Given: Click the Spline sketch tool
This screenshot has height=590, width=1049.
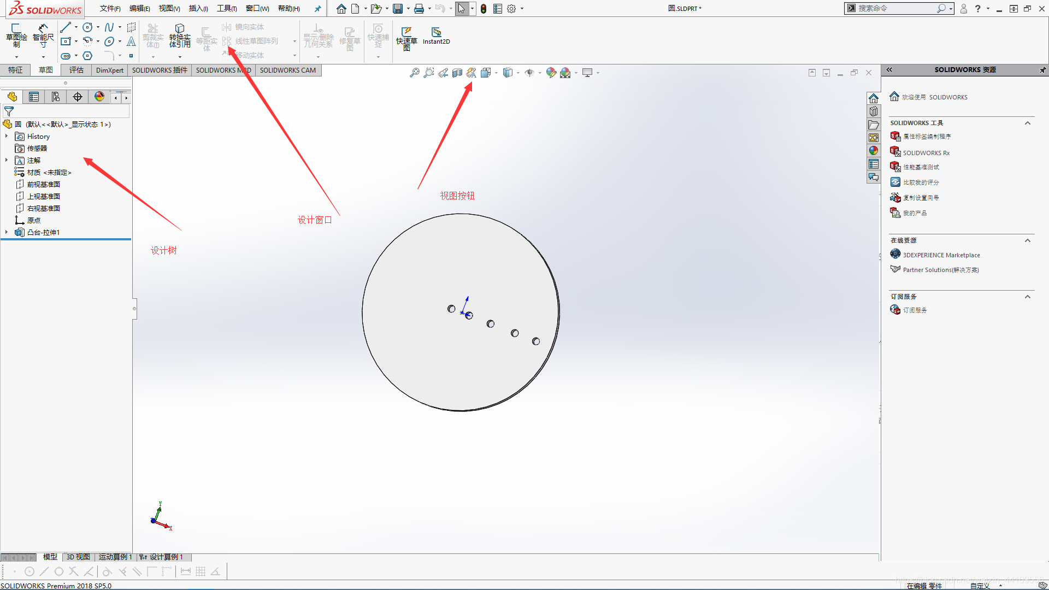Looking at the screenshot, I should (x=109, y=27).
